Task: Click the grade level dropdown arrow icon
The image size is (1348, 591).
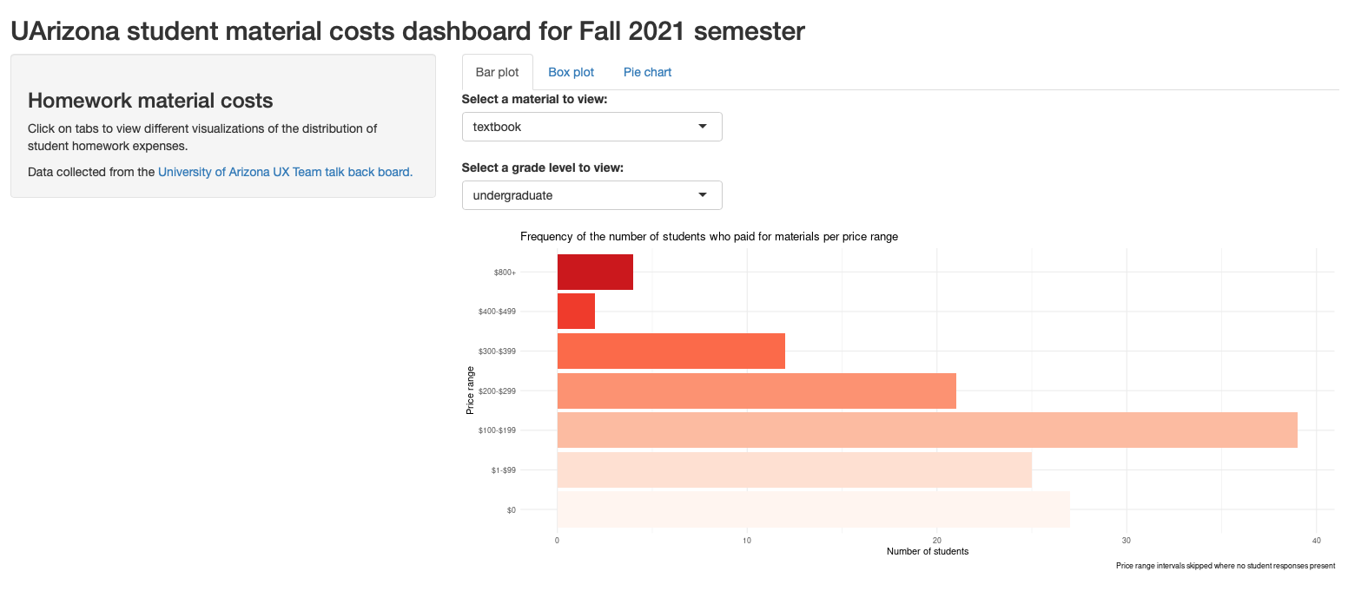Action: (x=703, y=195)
